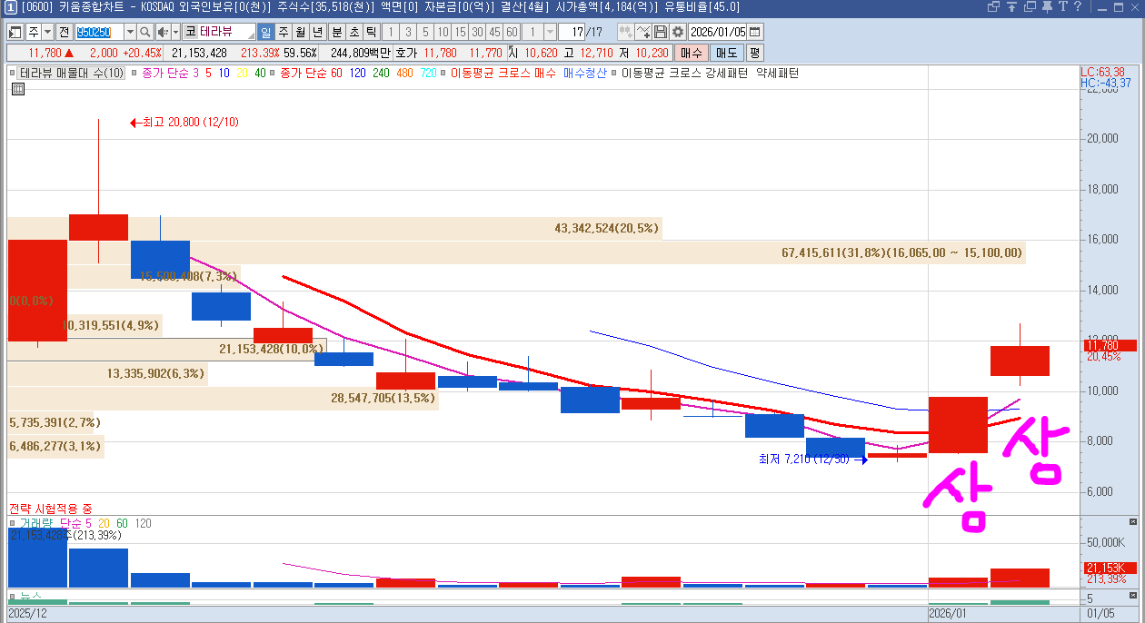The image size is (1145, 623).
Task: Expand the sound options dropdown arrow
Action: [x=175, y=32]
